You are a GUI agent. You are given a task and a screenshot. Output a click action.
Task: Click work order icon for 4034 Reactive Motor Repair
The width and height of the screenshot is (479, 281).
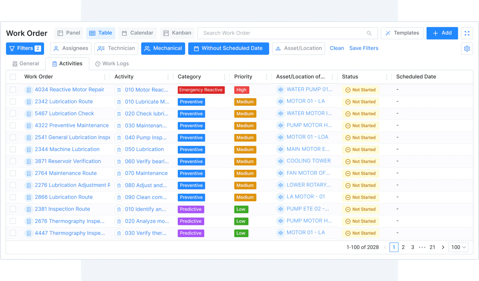coord(29,90)
